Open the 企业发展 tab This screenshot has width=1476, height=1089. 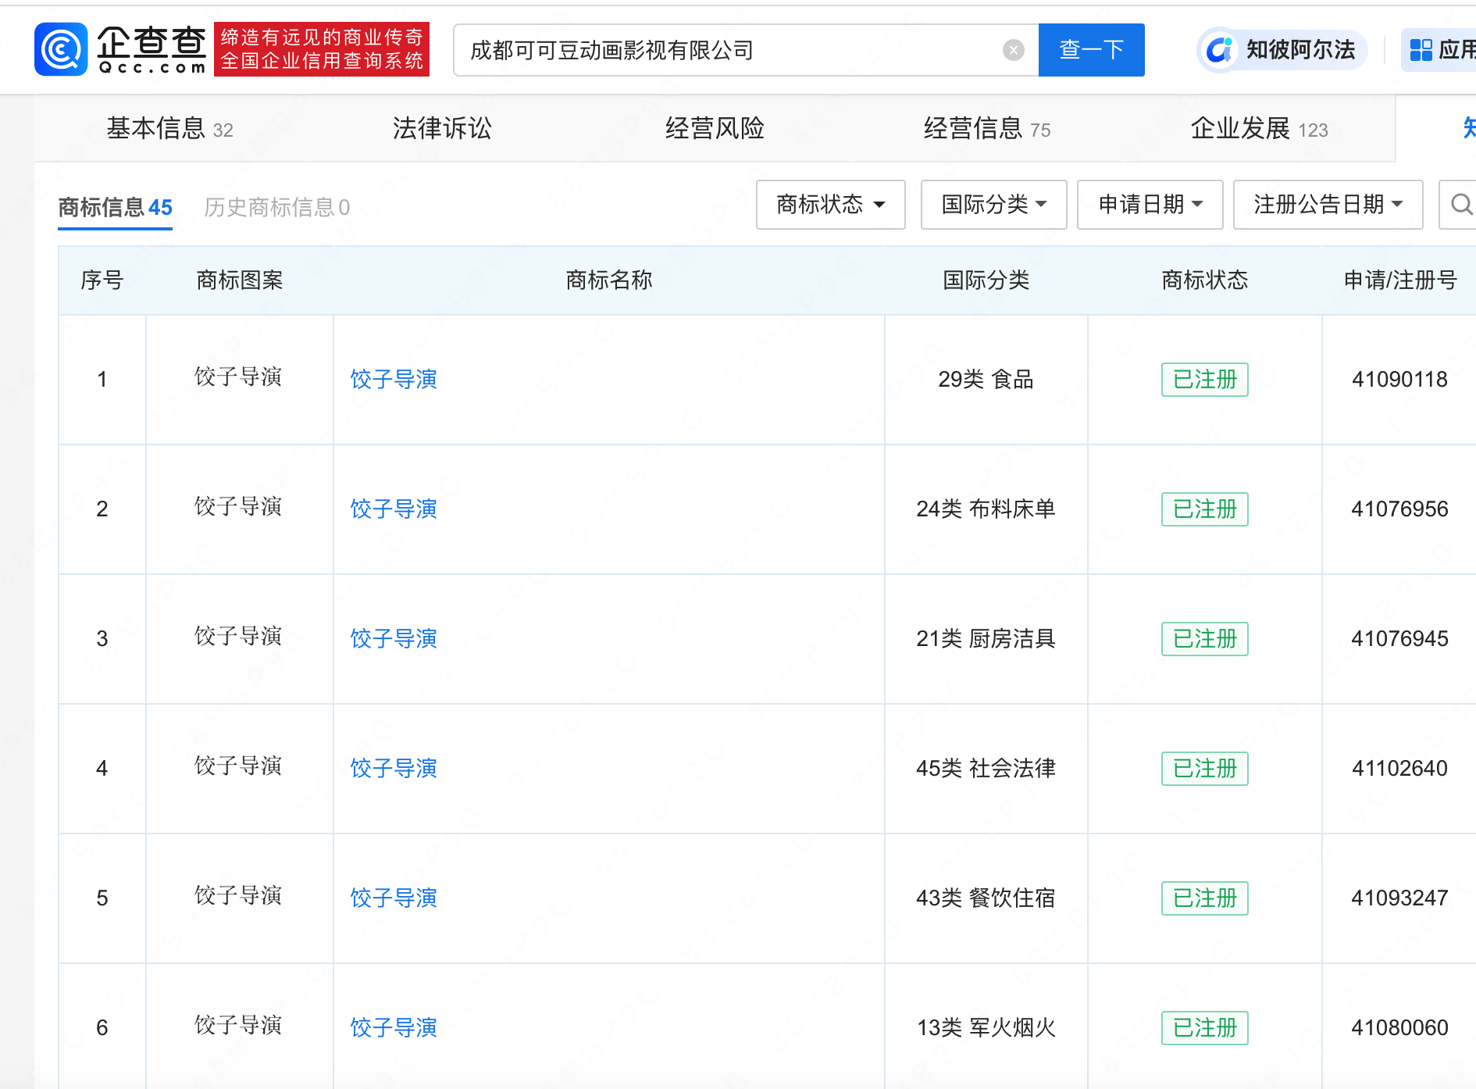click(1259, 128)
